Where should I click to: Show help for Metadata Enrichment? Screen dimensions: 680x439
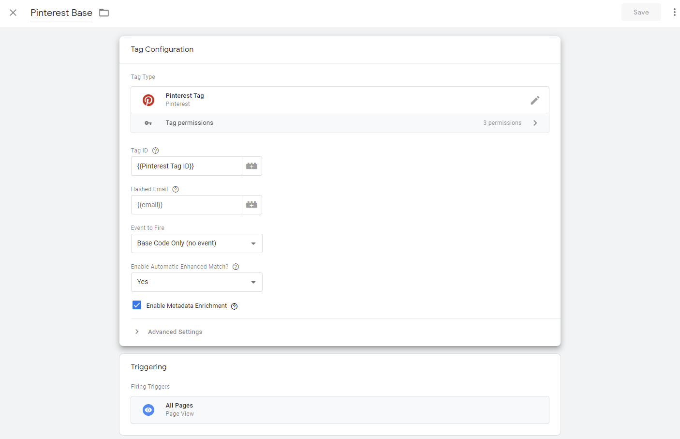coord(234,306)
